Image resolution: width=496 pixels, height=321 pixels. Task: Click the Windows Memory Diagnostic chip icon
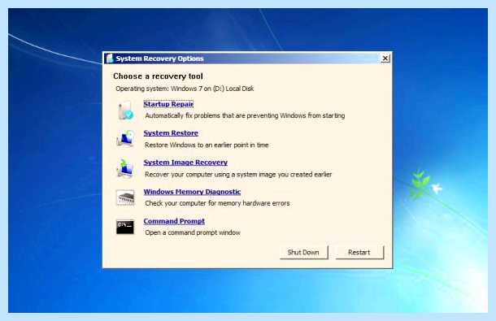tap(125, 197)
